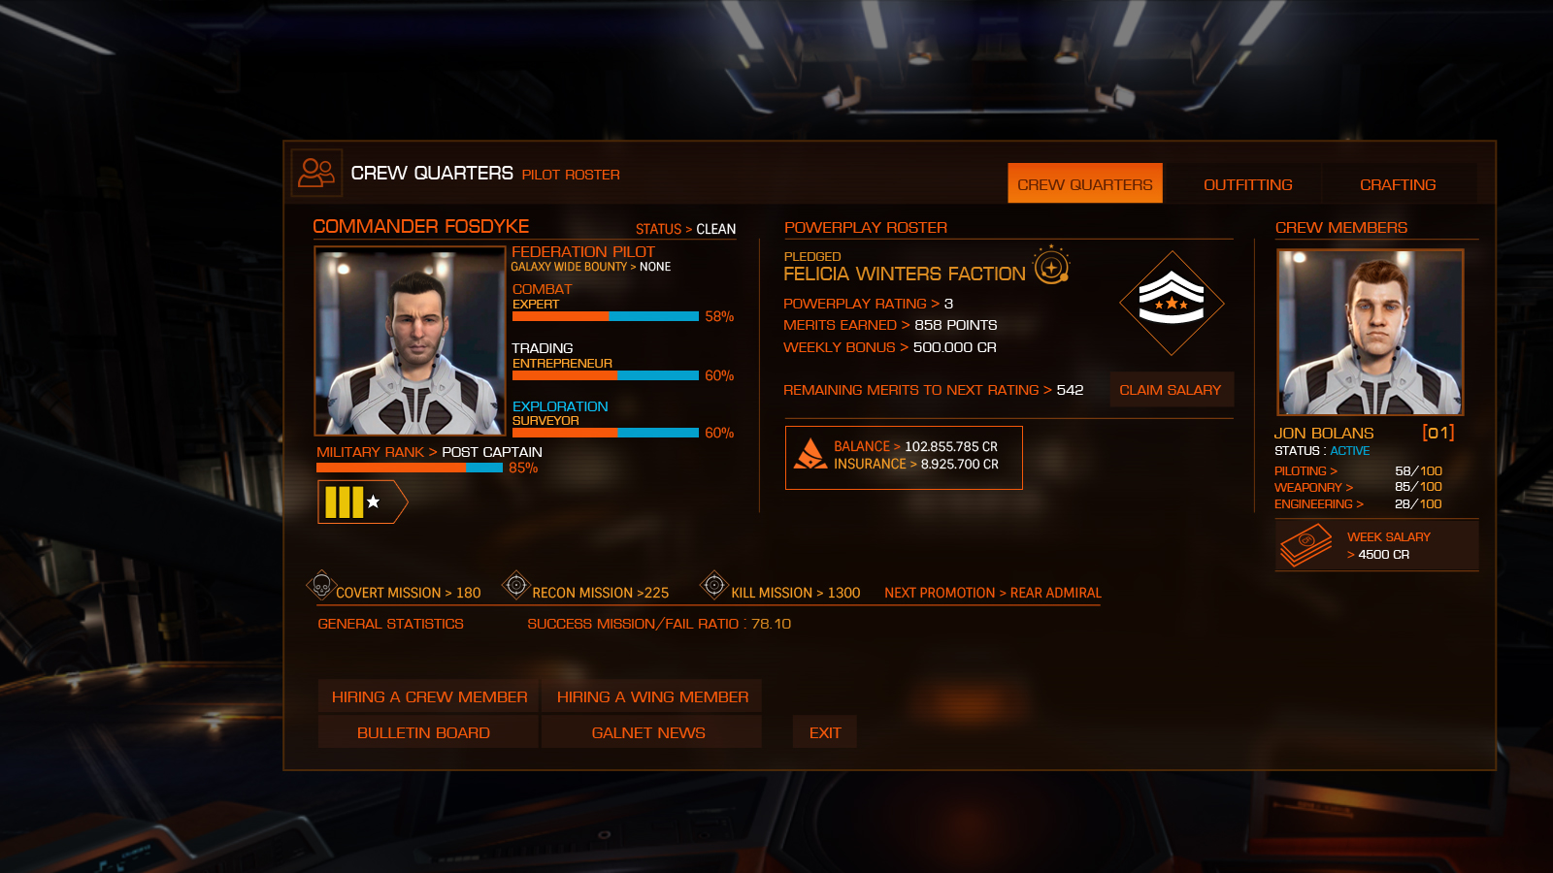Click the balance ship logo icon
This screenshot has width=1553, height=873.
click(810, 454)
